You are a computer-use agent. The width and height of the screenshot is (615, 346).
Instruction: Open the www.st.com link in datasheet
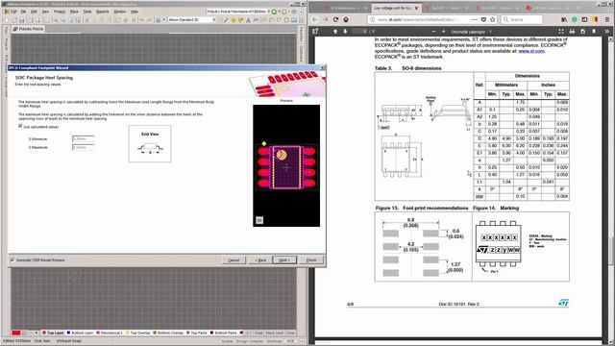pyautogui.click(x=531, y=51)
